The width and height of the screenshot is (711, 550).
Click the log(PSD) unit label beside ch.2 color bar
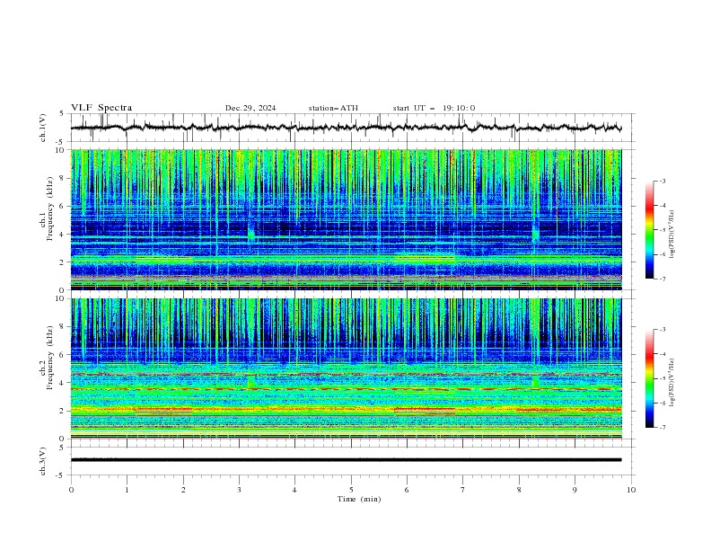point(673,383)
